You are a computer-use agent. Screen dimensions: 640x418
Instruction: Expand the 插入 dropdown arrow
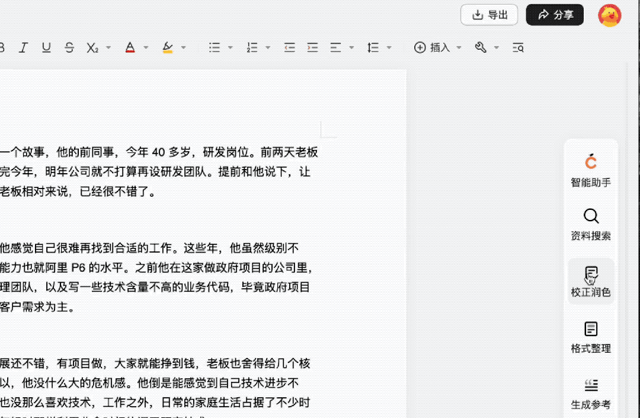pyautogui.click(x=459, y=48)
